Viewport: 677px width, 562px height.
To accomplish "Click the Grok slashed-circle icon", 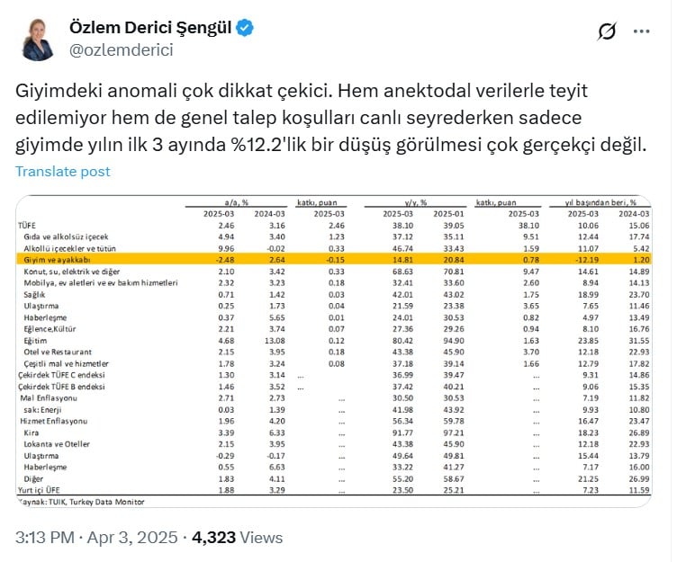I will pos(607,31).
